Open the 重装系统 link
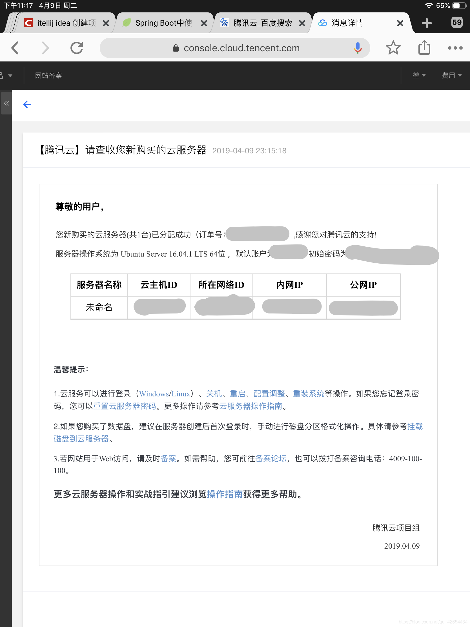 (x=309, y=394)
